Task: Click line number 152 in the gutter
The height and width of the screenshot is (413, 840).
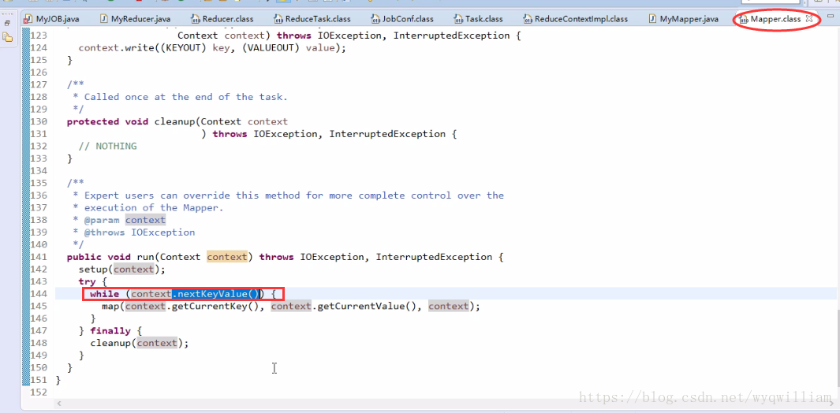Action: 39,392
